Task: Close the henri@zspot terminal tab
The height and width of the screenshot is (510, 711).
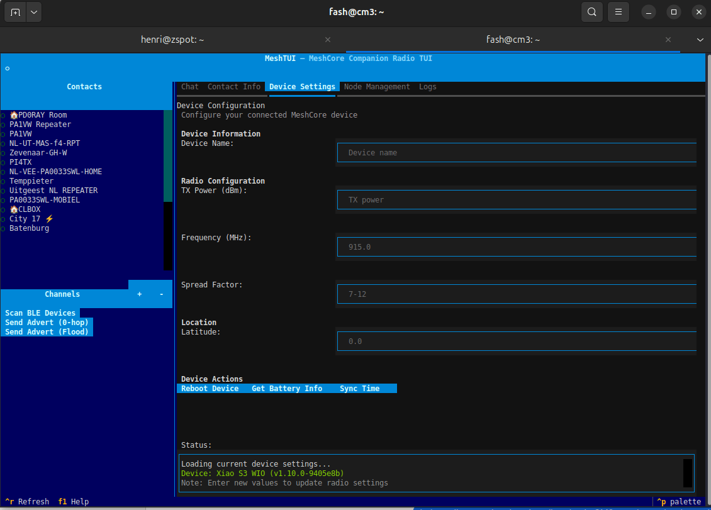Action: point(327,40)
